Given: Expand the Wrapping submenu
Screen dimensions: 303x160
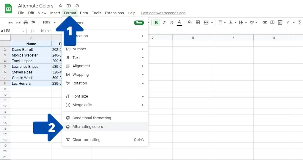Looking at the screenshot, I should (105, 75).
